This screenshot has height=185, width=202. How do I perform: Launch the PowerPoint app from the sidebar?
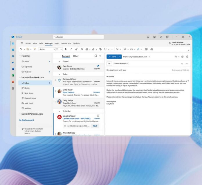coord(13,82)
